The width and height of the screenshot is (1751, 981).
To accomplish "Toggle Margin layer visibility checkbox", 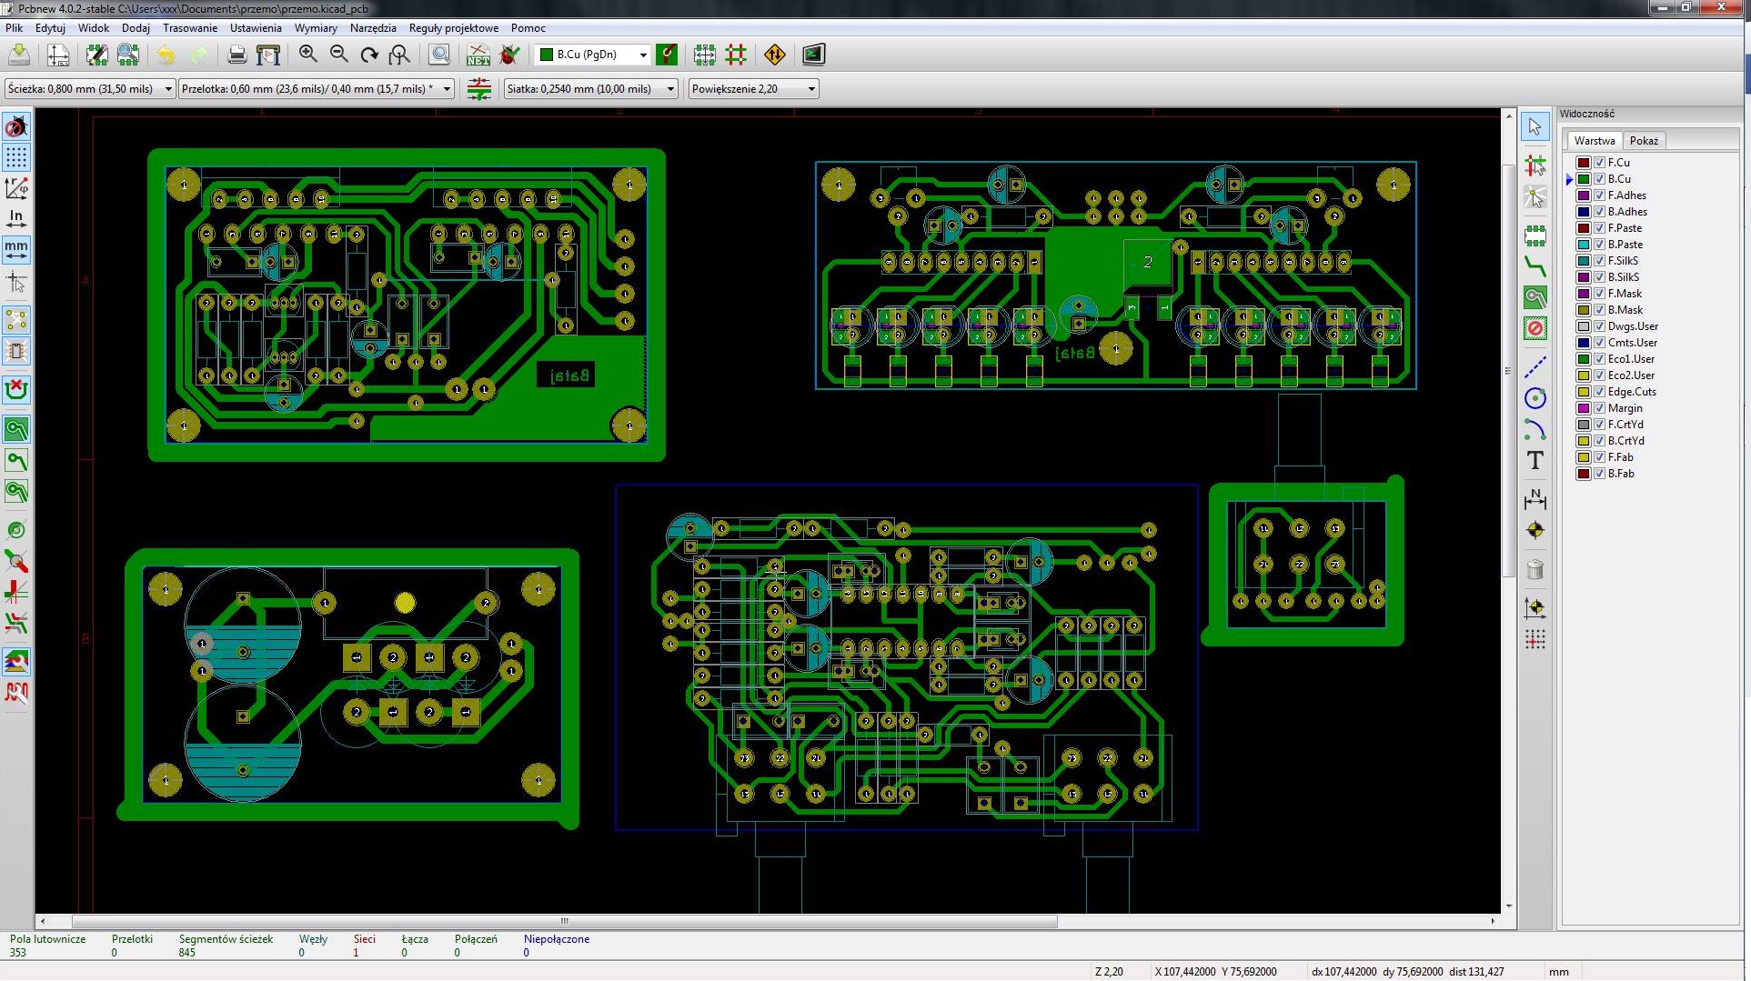I will pos(1599,408).
